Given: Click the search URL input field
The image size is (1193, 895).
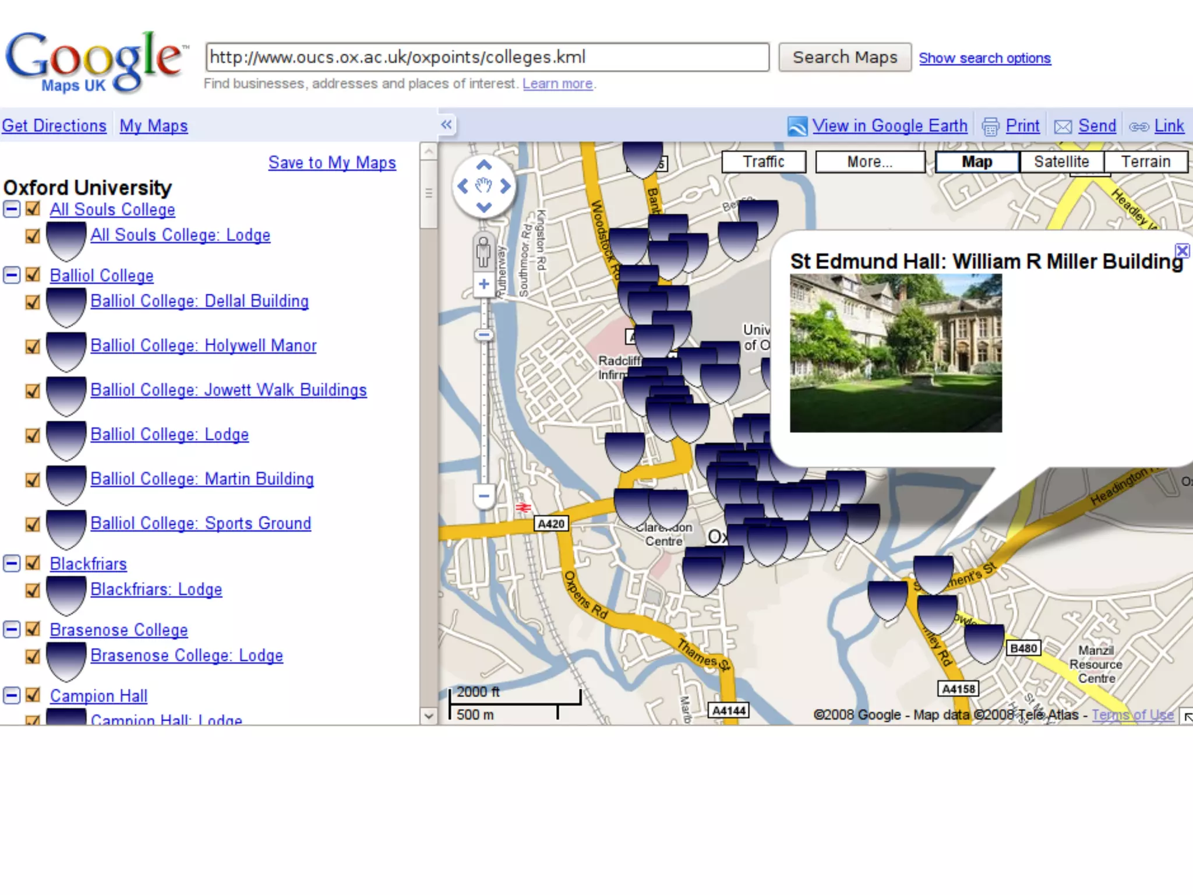Looking at the screenshot, I should tap(487, 57).
